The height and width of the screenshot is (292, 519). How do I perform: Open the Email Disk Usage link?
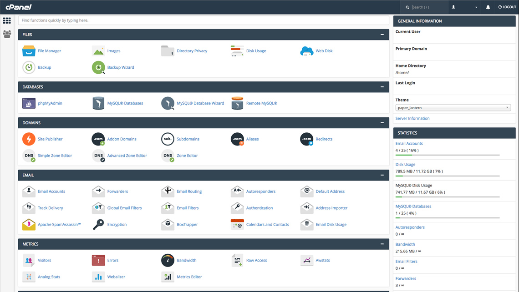(x=331, y=225)
